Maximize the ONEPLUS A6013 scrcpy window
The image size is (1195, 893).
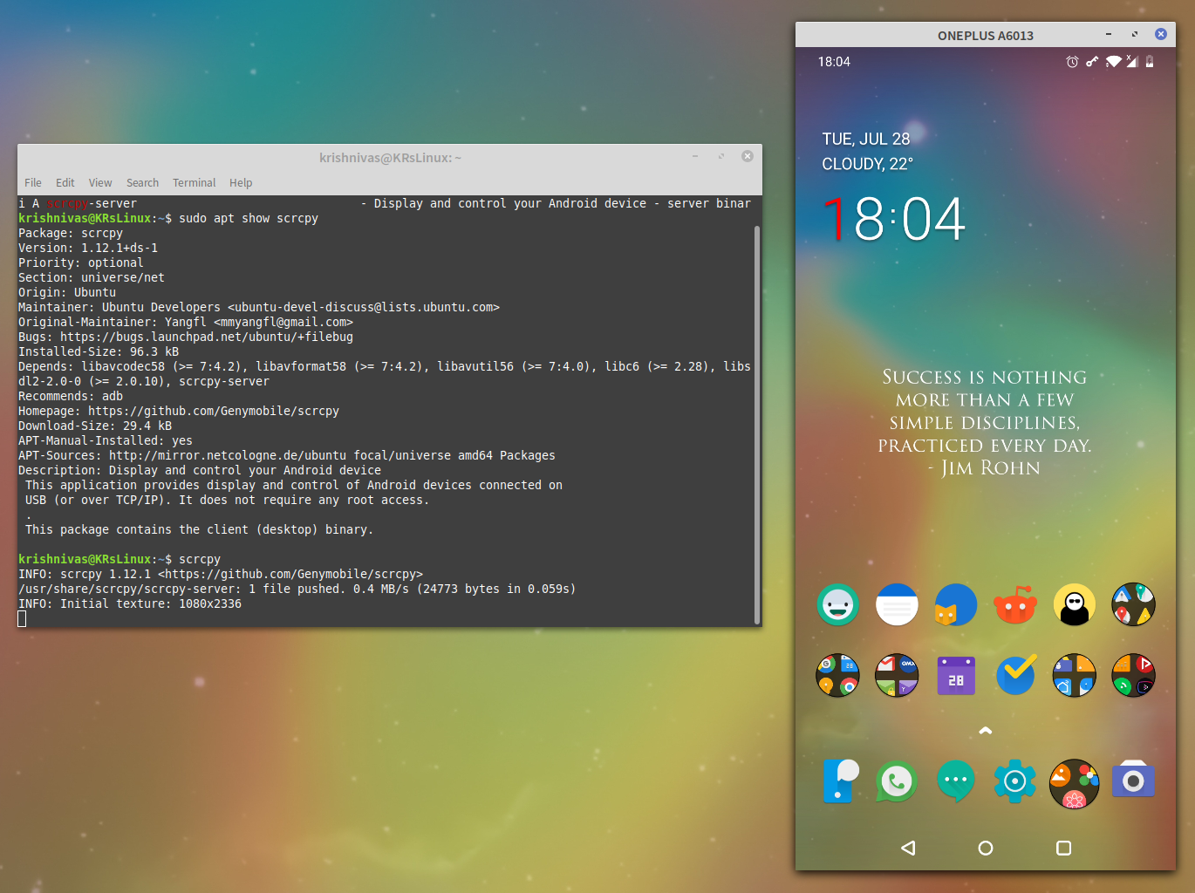1135,35
